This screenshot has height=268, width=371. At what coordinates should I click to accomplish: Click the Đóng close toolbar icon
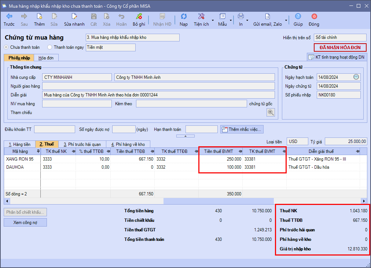314,16
